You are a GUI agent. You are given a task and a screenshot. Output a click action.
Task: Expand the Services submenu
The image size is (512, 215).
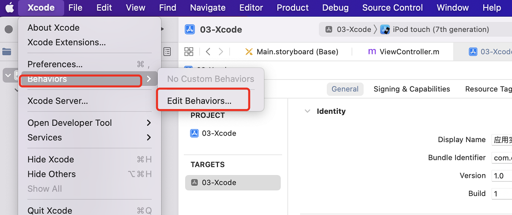pyautogui.click(x=89, y=137)
